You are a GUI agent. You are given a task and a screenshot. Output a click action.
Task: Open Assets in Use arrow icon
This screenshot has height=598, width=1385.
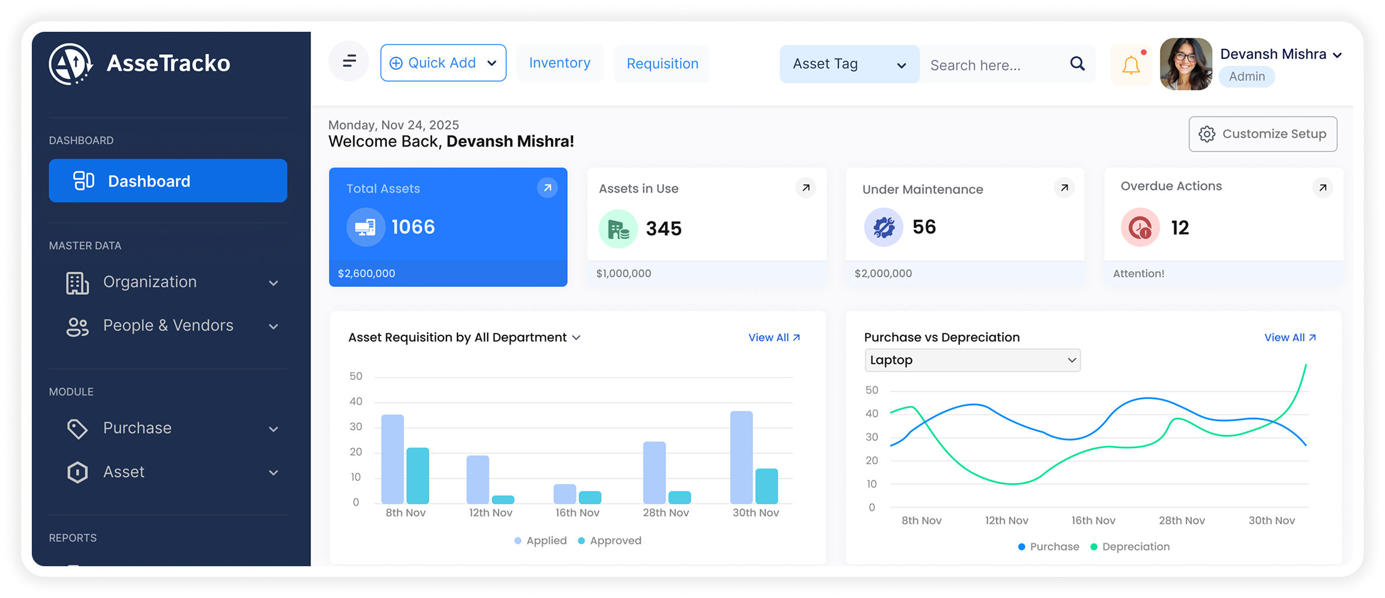tap(806, 188)
